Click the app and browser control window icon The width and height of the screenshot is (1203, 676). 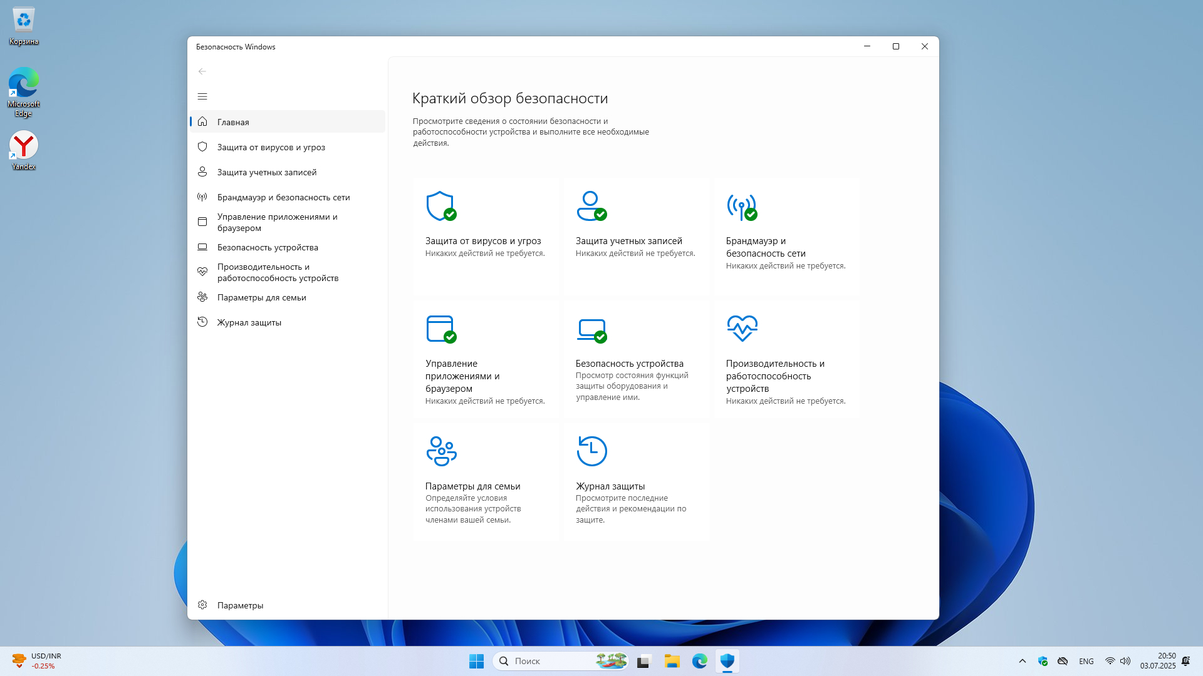[440, 329]
